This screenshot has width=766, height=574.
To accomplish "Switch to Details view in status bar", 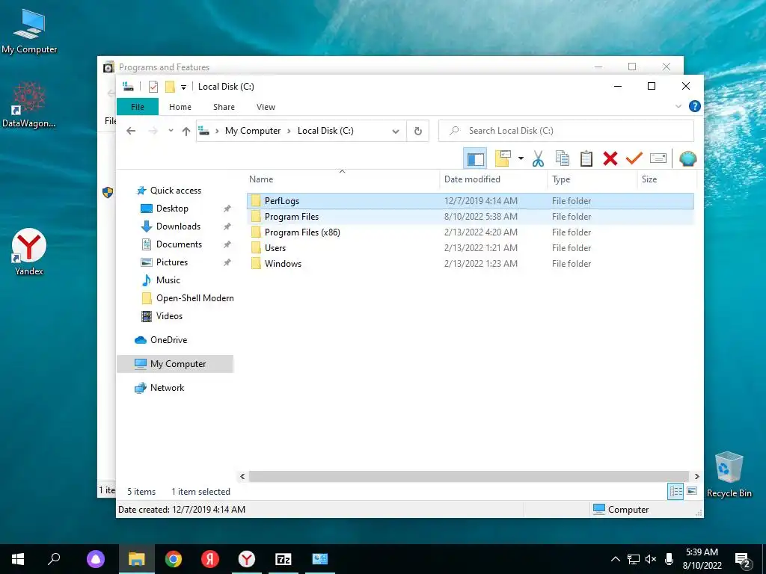I will 675,492.
